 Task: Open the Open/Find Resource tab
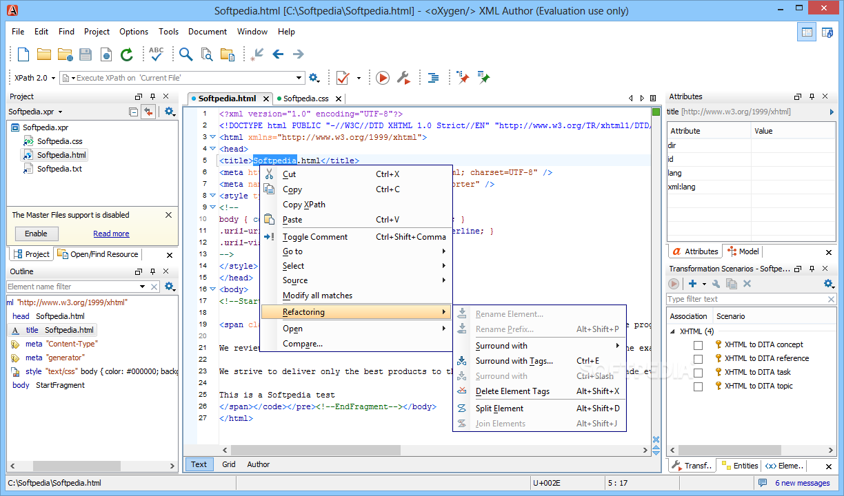coord(98,254)
